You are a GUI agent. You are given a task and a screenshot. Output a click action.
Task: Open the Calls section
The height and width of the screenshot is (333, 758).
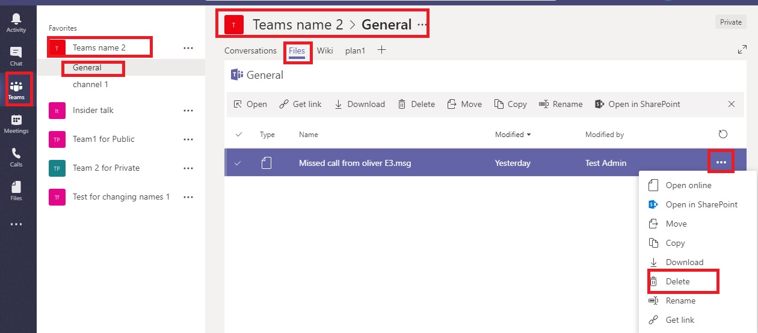(x=16, y=157)
